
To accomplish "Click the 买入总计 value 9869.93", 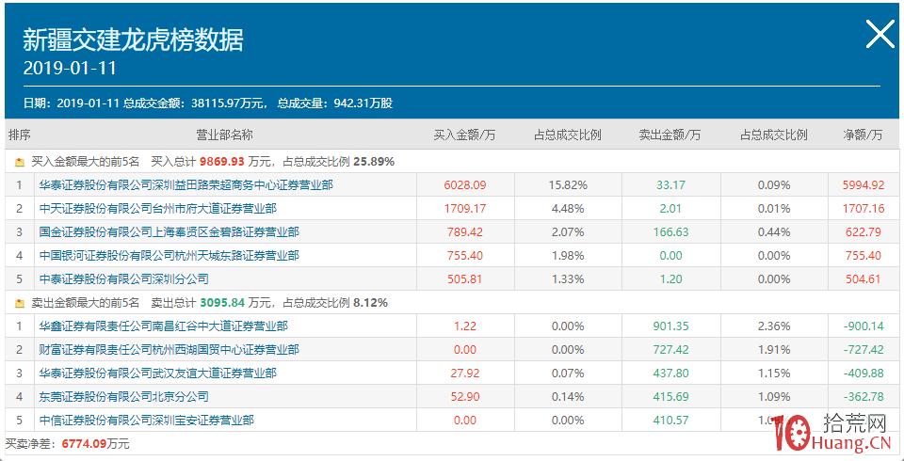I will (222, 162).
